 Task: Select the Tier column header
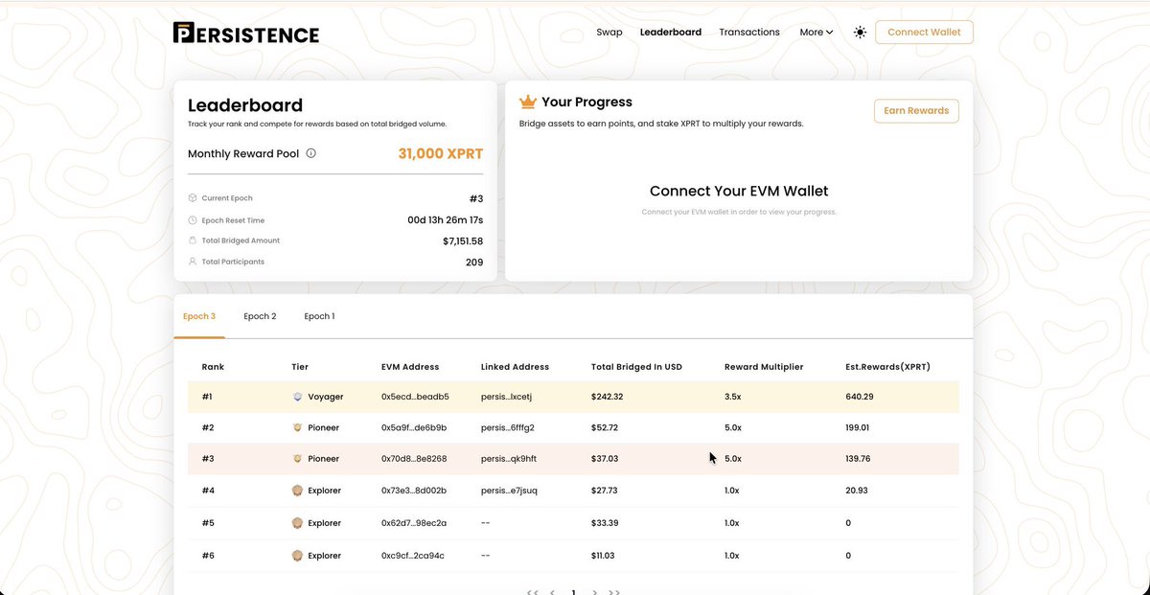coord(300,367)
